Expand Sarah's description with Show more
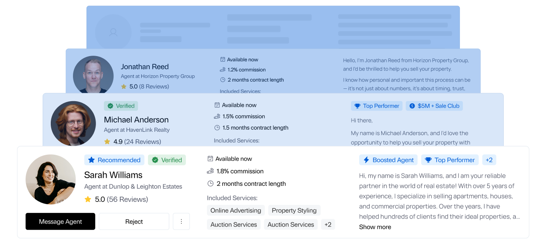 point(375,227)
